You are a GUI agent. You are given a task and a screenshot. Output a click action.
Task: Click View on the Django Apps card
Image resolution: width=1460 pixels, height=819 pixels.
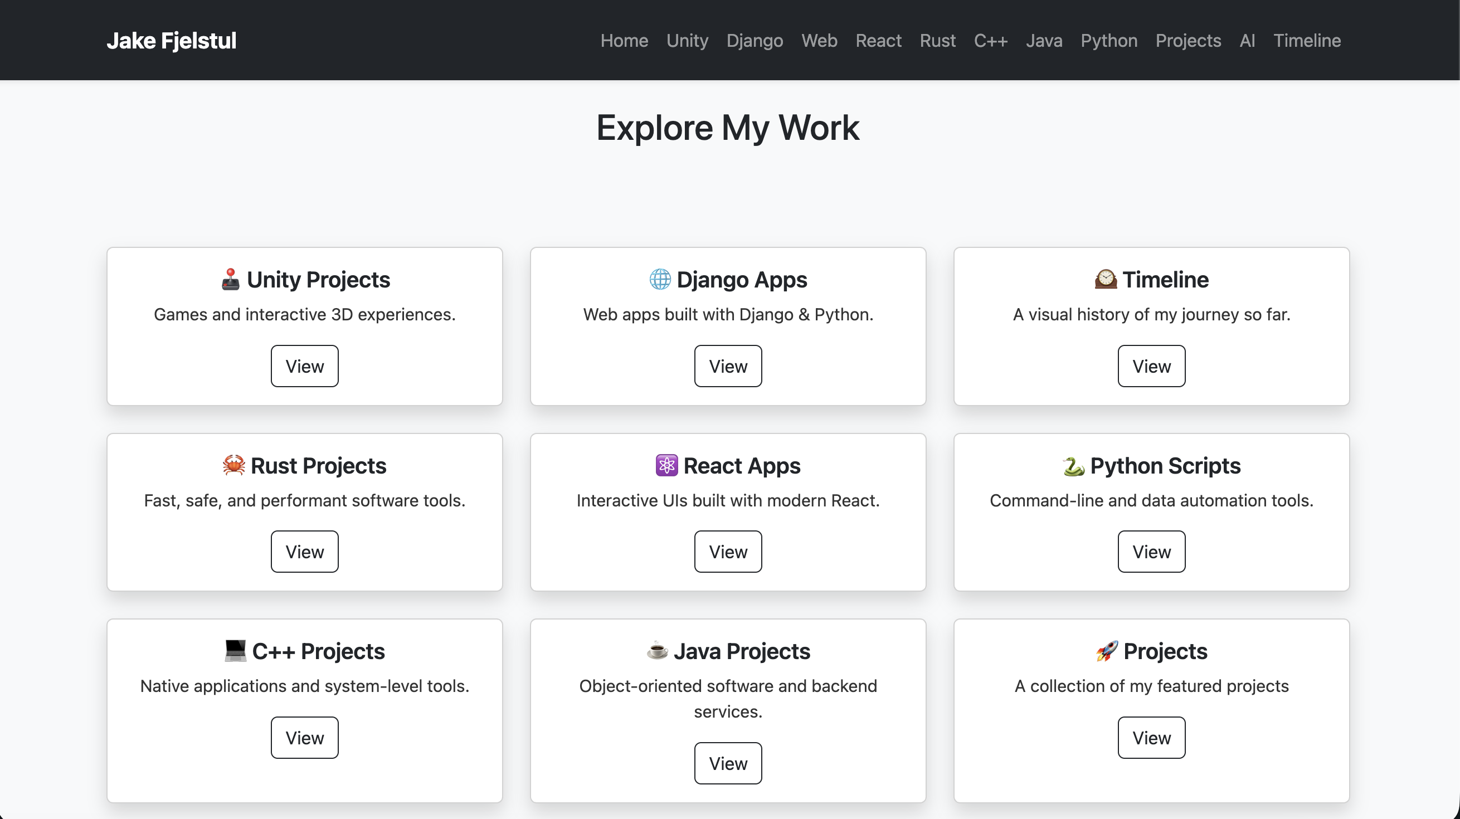pos(728,366)
